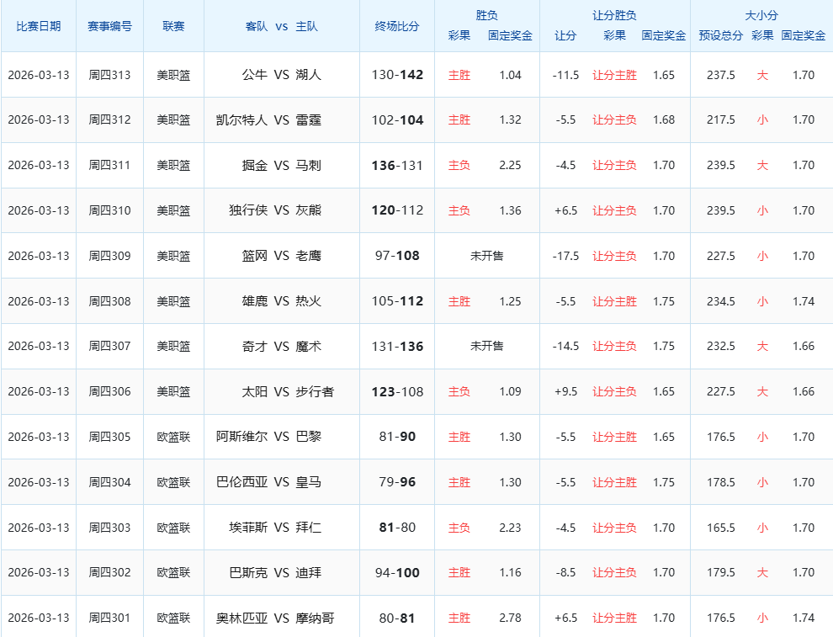Click the final score 105-112
Image resolution: width=833 pixels, height=637 pixels.
[x=397, y=301]
